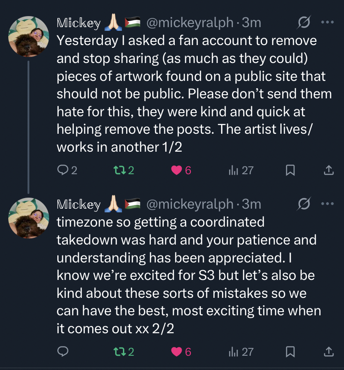Reply to the first tweet ending 1/2
The image size is (344, 370).
(x=63, y=171)
